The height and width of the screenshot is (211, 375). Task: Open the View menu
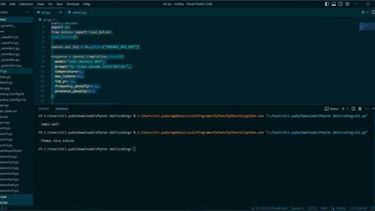click(x=40, y=4)
